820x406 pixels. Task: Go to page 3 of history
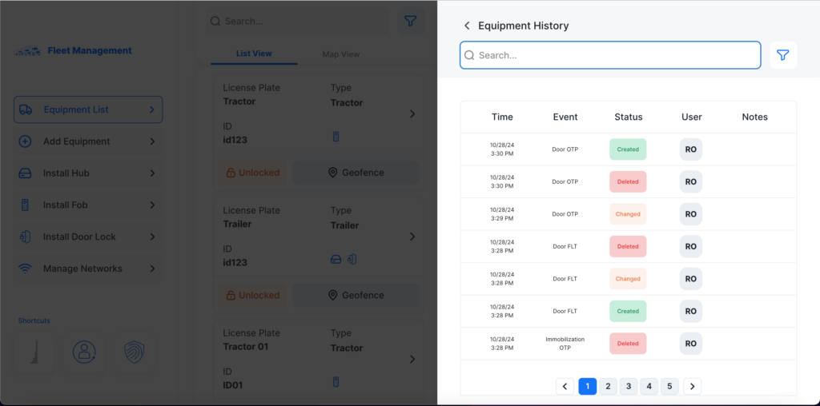tap(629, 387)
